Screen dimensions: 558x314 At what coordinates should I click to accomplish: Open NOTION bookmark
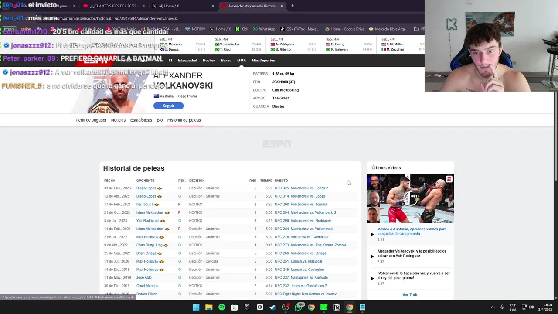(195, 29)
